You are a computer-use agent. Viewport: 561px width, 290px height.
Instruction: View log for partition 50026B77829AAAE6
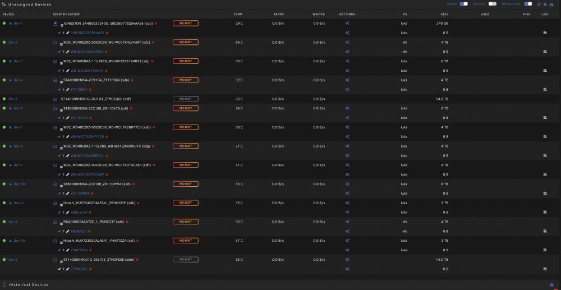(545, 33)
